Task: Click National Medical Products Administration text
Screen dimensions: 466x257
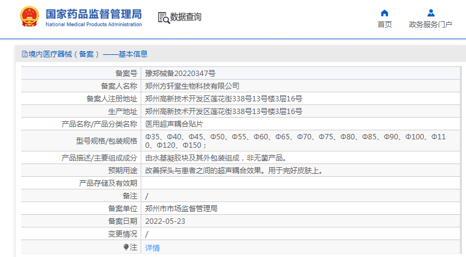Action: point(94,24)
